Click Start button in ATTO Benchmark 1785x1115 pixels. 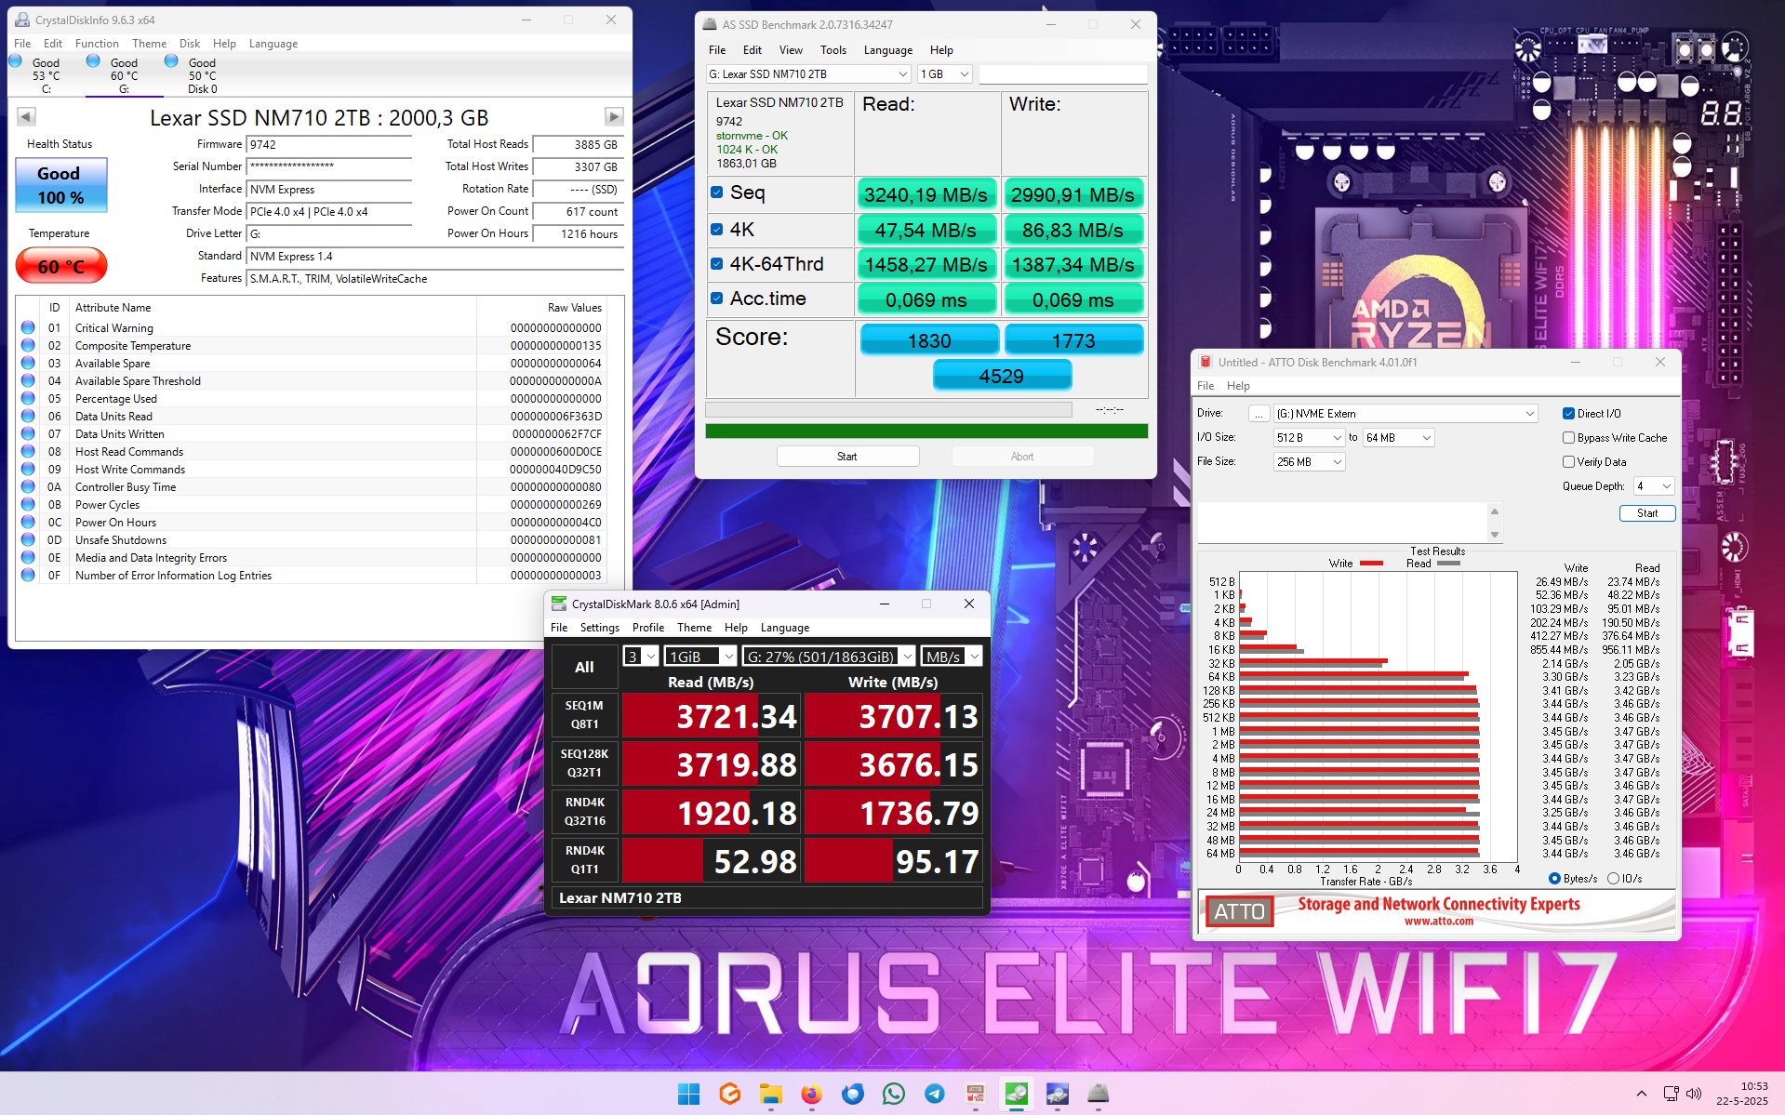point(1647,513)
